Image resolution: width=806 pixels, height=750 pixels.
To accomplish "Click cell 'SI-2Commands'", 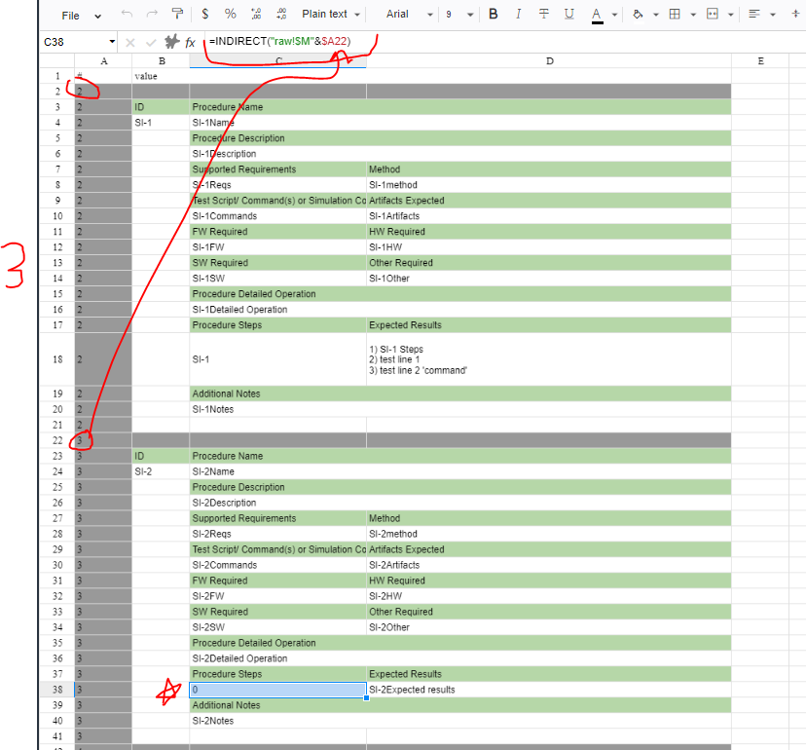I will point(278,565).
